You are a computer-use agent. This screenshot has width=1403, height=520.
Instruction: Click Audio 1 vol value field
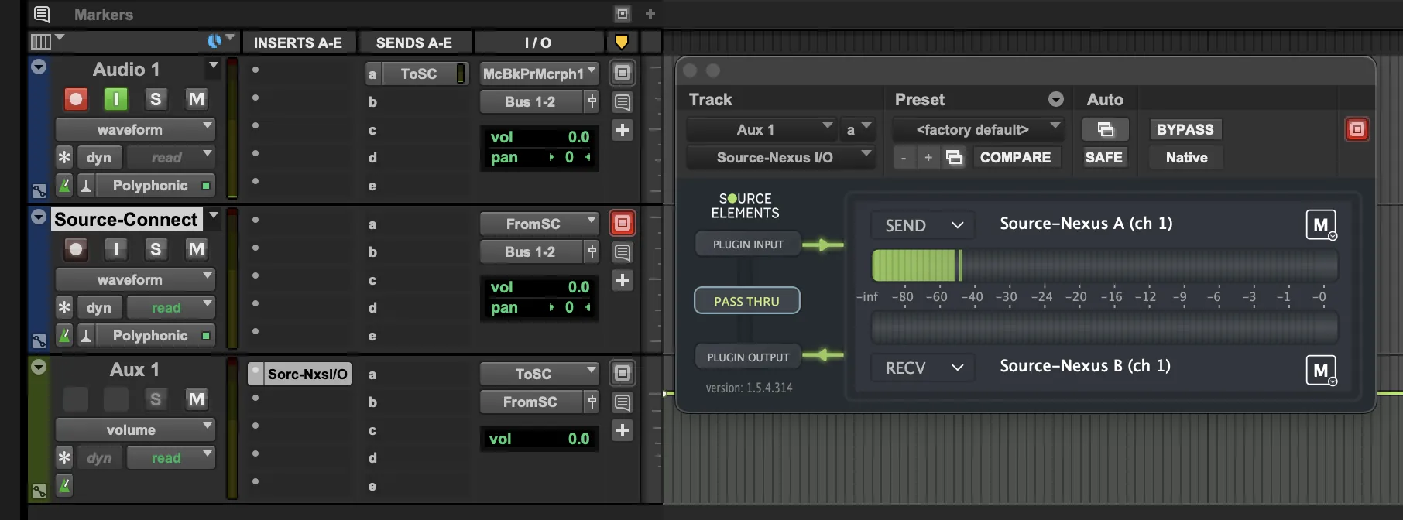(x=539, y=137)
